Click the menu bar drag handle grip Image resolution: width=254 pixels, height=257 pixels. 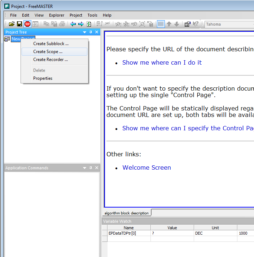click(x=6, y=15)
